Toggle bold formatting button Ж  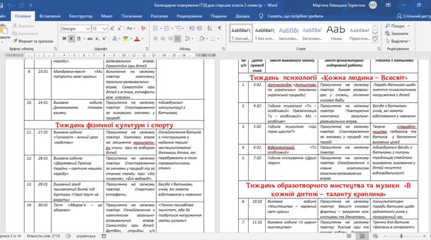coord(64,38)
